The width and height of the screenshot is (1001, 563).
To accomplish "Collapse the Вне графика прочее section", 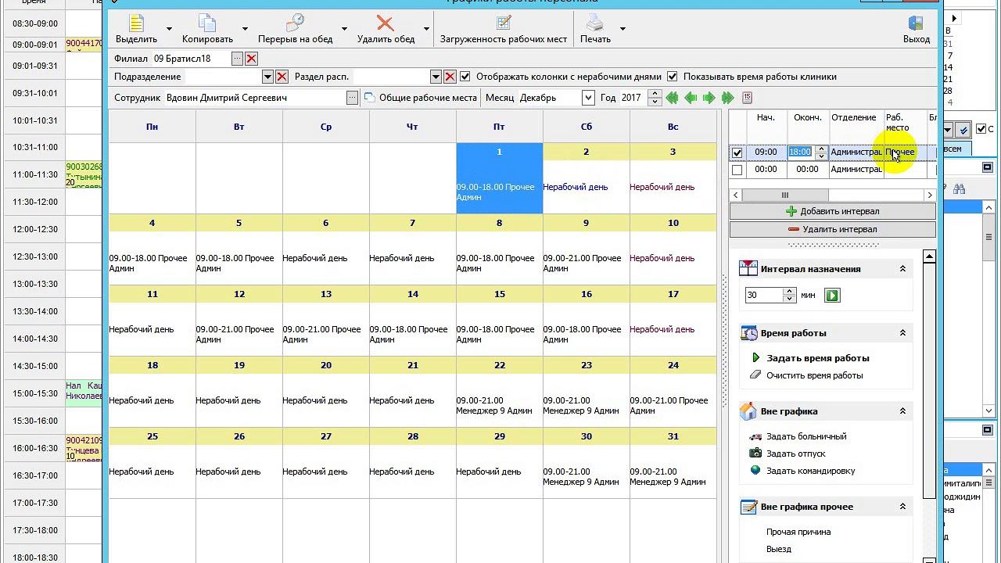I will (902, 507).
